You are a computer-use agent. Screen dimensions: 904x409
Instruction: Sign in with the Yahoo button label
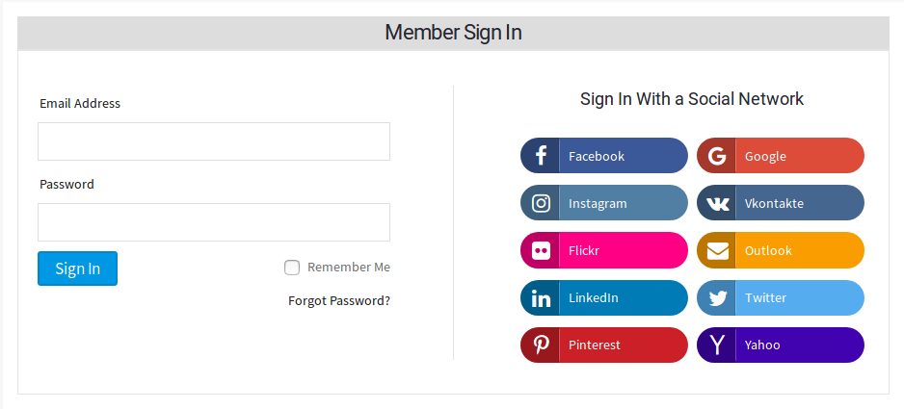762,345
